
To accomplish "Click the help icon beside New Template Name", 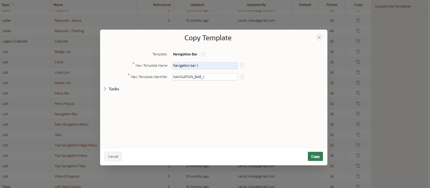I will (242, 65).
